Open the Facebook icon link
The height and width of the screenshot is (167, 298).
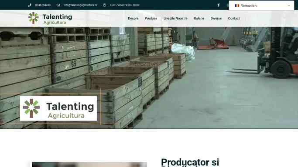tap(219, 5)
